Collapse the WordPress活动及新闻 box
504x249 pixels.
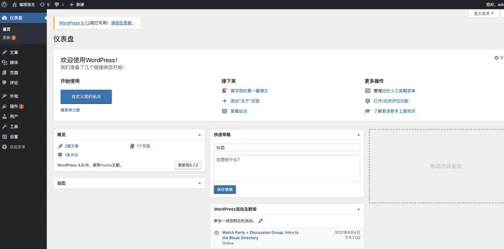point(359,209)
